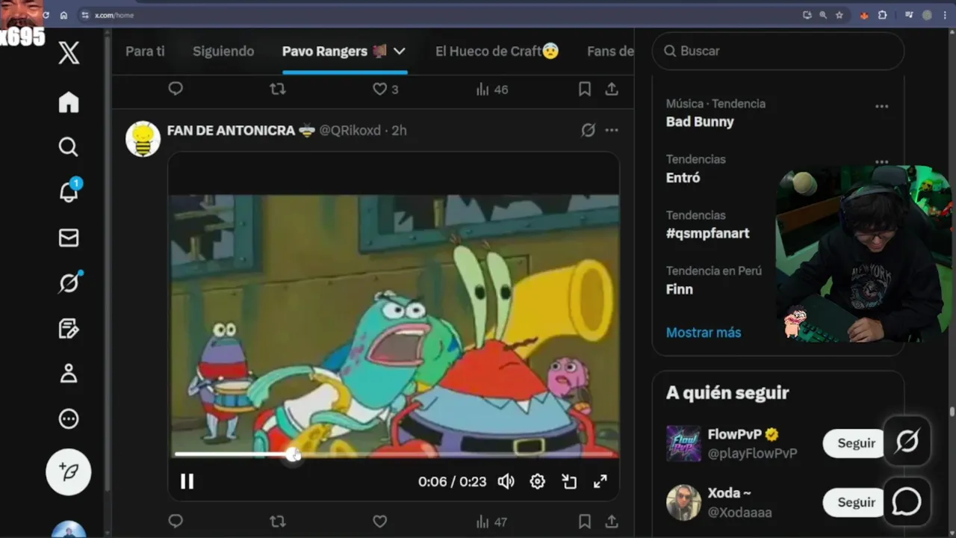Open the floating Grok button
Viewport: 956px width, 538px height.
point(907,442)
